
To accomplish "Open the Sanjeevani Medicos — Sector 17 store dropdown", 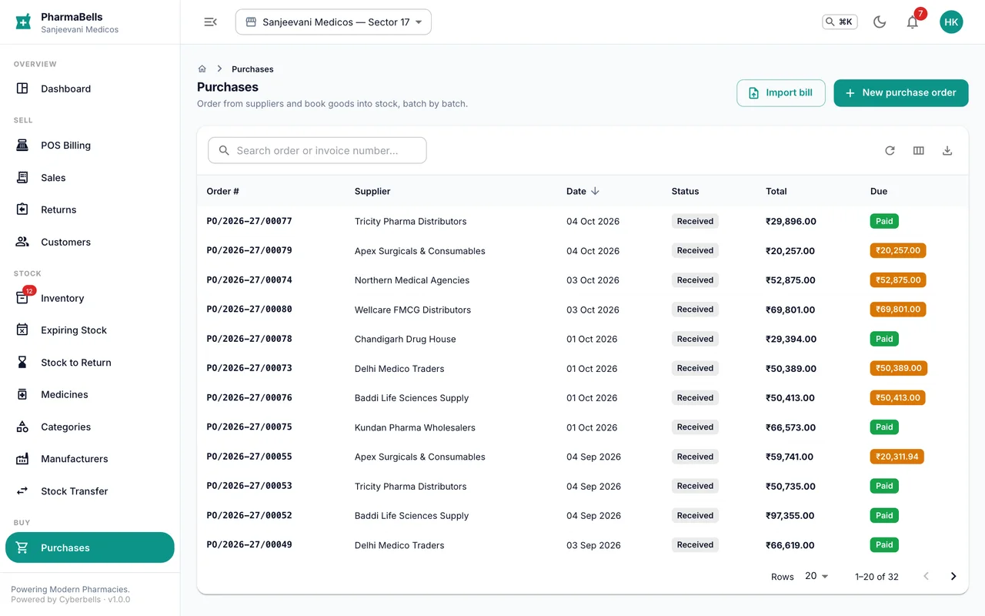I will [333, 22].
